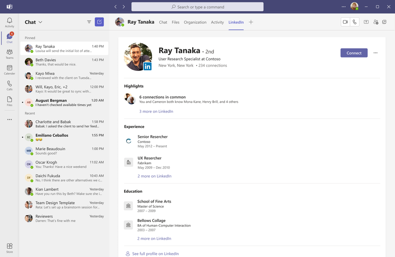Image resolution: width=395 pixels, height=257 pixels.
Task: Click the Bellows Collage education entry
Action: tap(157, 225)
